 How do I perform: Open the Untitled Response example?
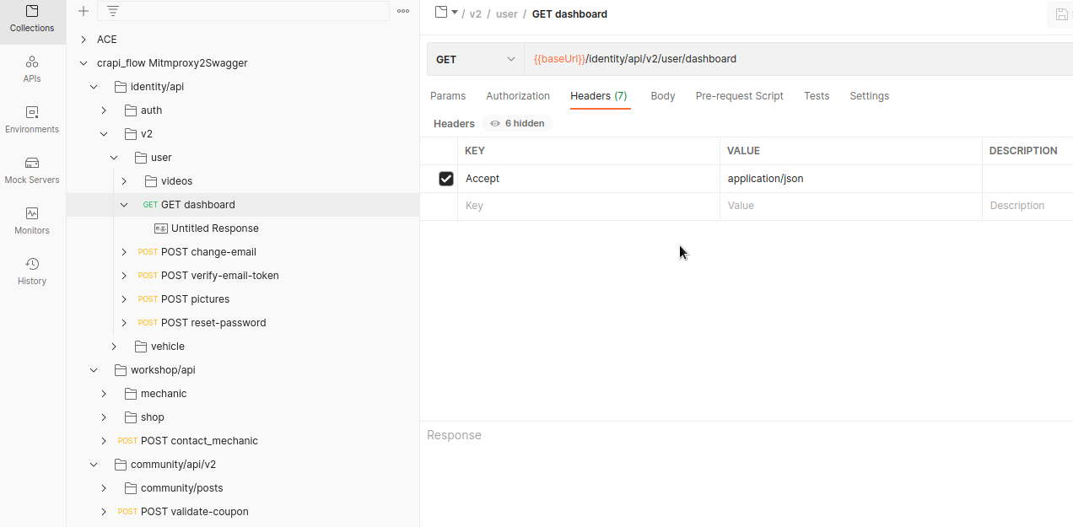[x=214, y=229]
